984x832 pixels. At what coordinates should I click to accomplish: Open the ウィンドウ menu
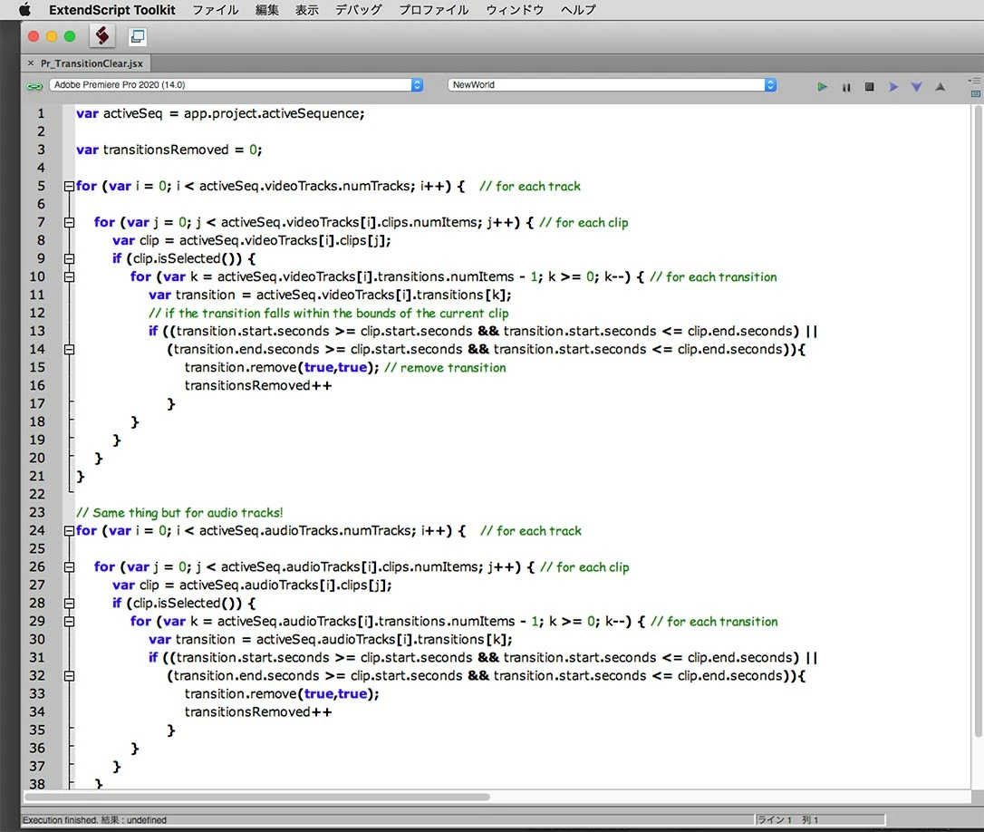coord(515,9)
